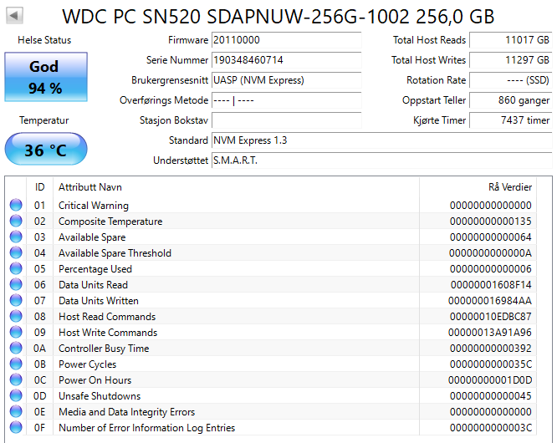Click status circle for Critical Warning row

pyautogui.click(x=16, y=205)
